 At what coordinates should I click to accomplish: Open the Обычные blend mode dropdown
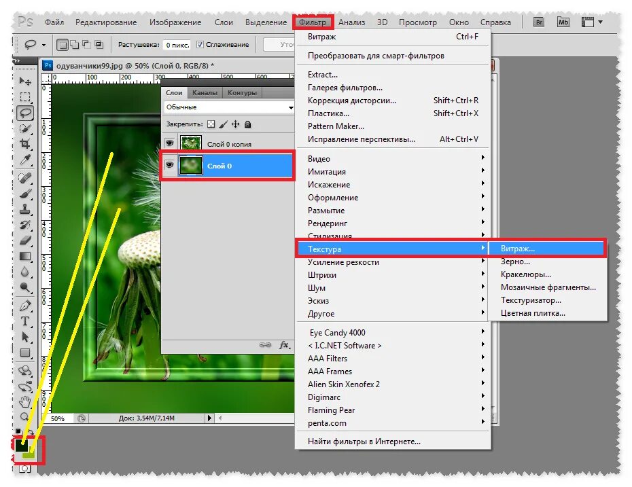point(229,107)
